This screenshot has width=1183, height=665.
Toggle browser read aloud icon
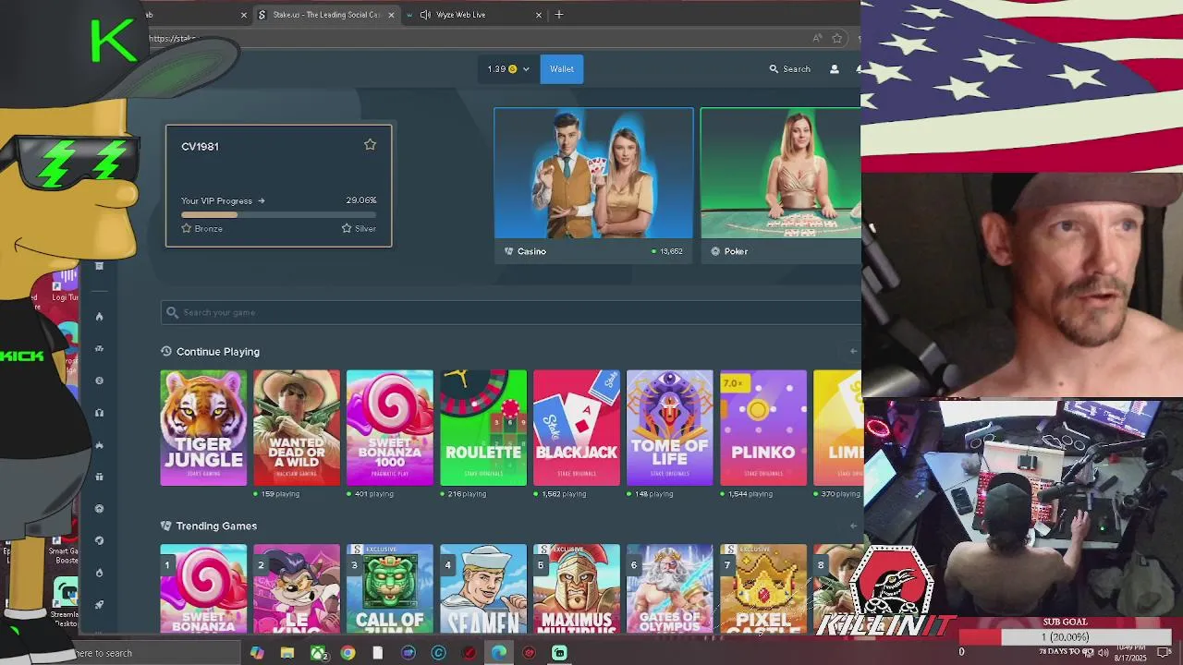[817, 38]
